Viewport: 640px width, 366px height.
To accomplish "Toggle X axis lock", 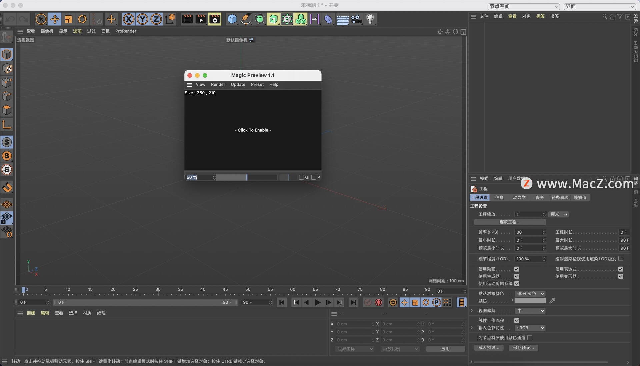I will pyautogui.click(x=129, y=19).
